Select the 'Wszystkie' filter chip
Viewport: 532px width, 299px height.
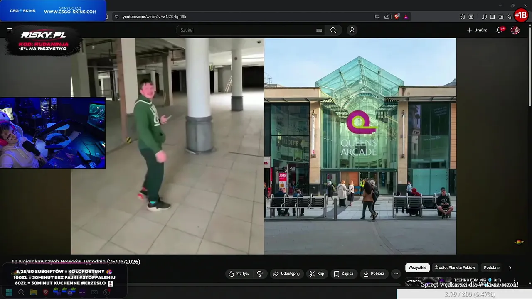click(x=417, y=267)
